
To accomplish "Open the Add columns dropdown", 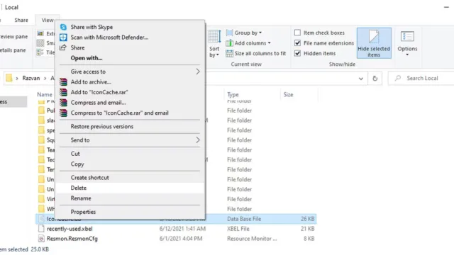I will [270, 43].
